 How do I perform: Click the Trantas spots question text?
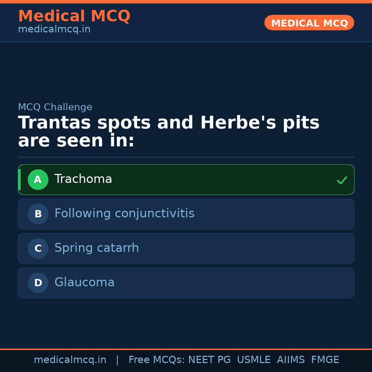pos(168,132)
